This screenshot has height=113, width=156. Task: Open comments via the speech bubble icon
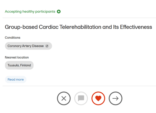coord(81,98)
